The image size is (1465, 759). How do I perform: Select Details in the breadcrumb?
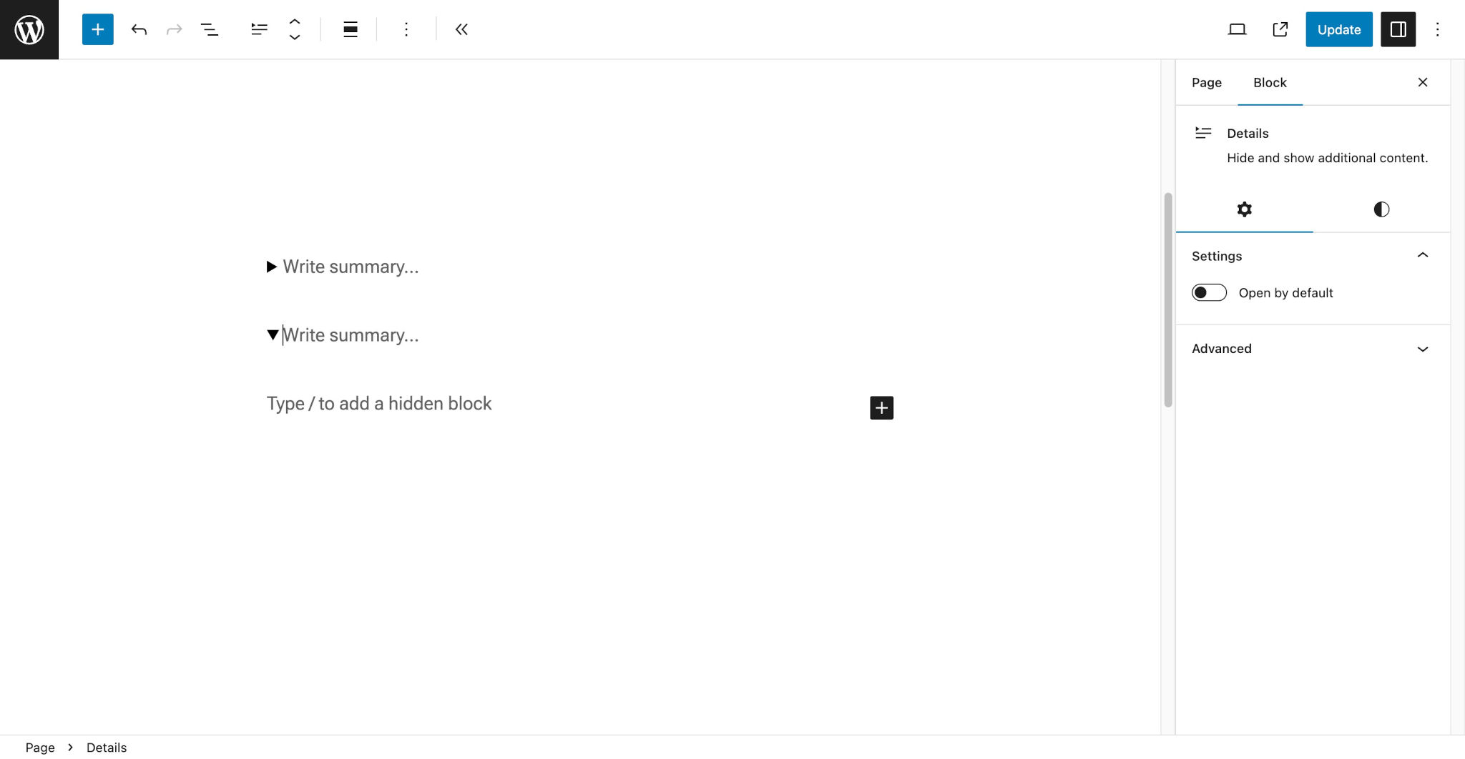pyautogui.click(x=107, y=747)
